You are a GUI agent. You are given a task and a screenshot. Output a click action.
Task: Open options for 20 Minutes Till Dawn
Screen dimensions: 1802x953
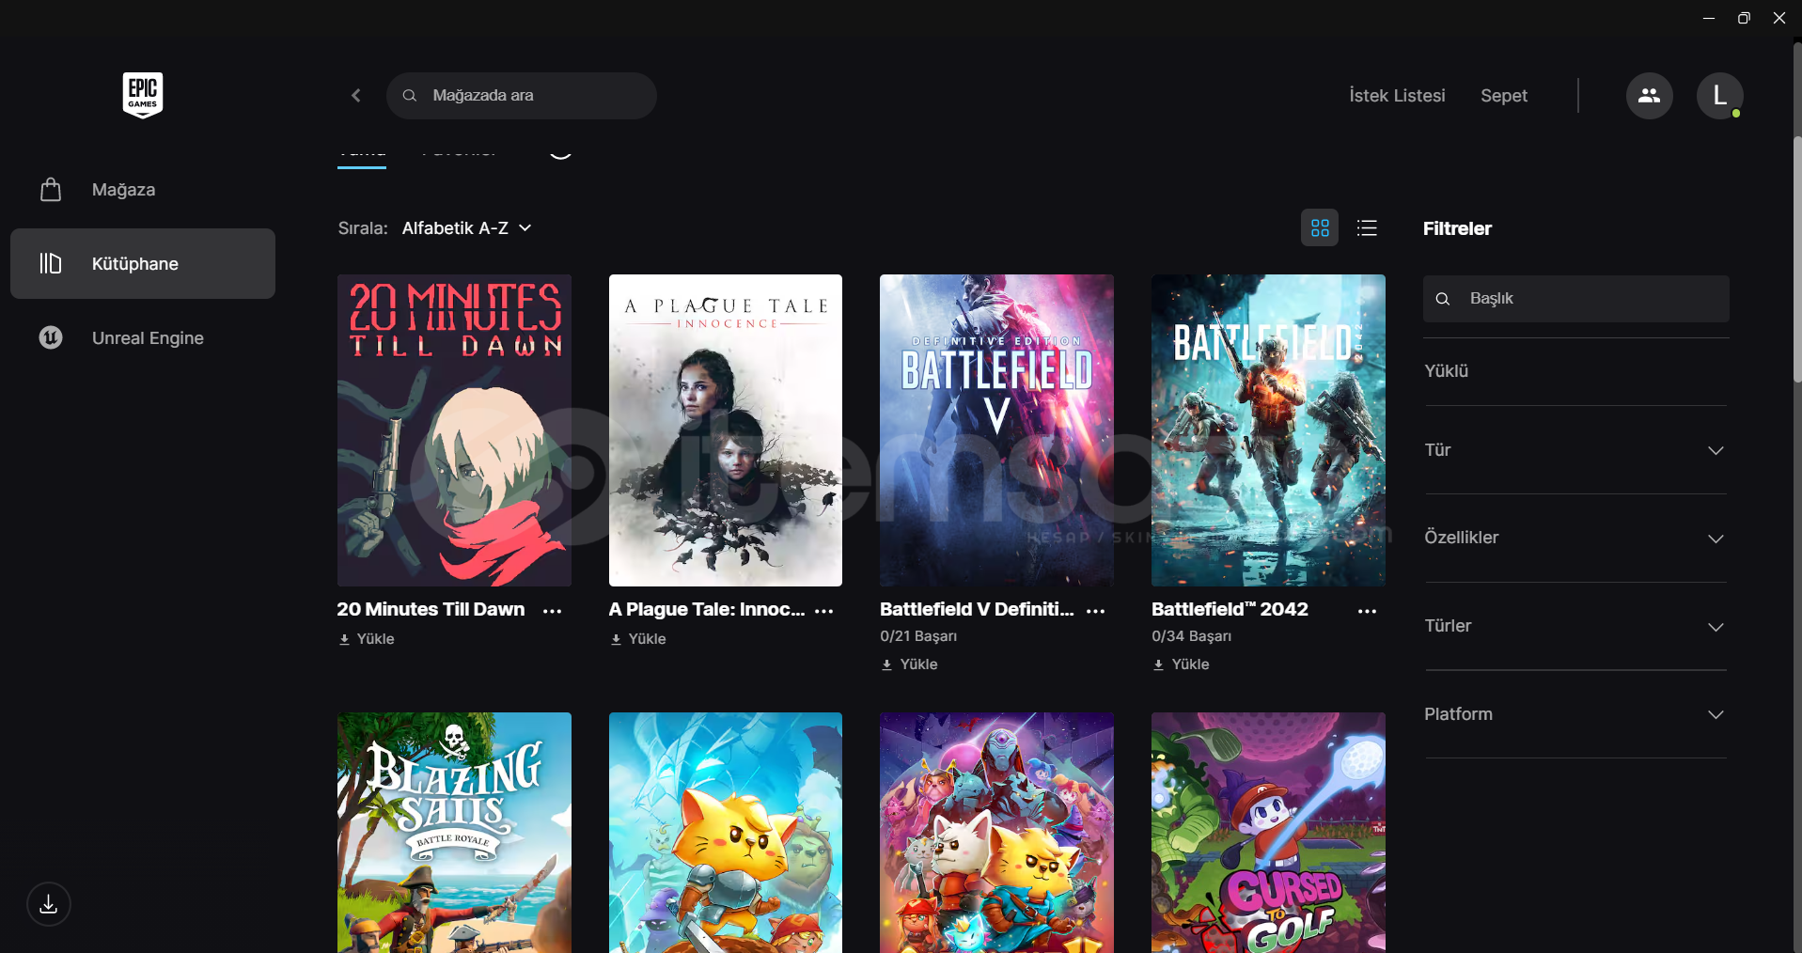(x=553, y=611)
